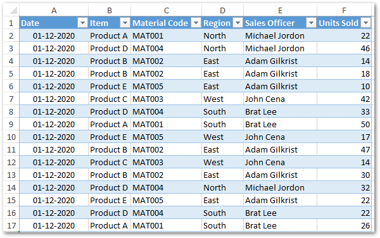This screenshot has height=238, width=380.
Task: Open the Date column filter dropdown
Action: click(82, 23)
